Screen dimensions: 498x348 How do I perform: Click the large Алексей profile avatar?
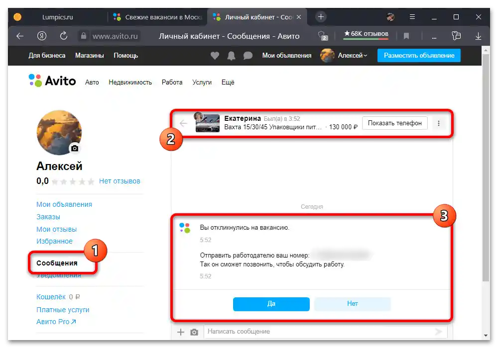[x=59, y=132]
